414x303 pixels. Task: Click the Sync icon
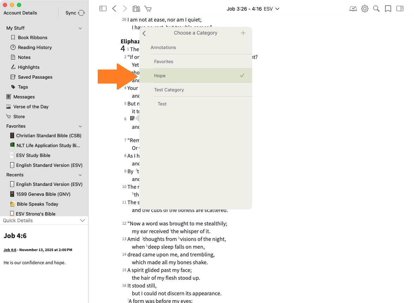(81, 13)
